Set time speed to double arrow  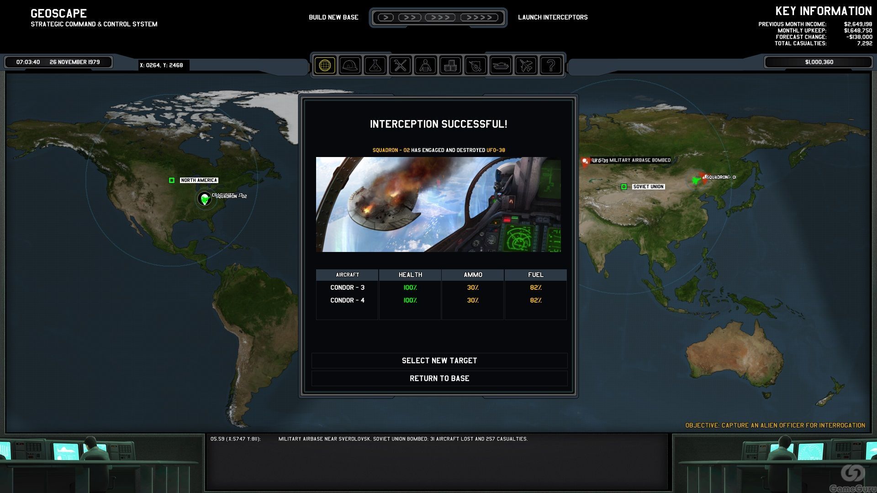[x=410, y=17]
